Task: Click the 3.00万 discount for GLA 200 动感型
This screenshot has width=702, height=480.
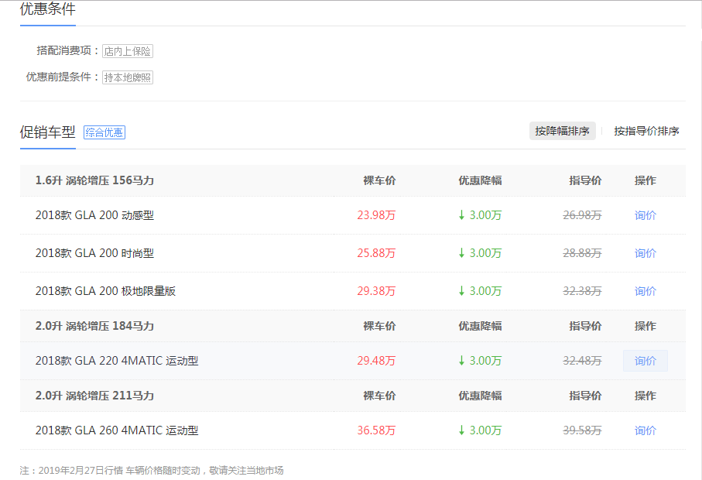Action: [480, 215]
